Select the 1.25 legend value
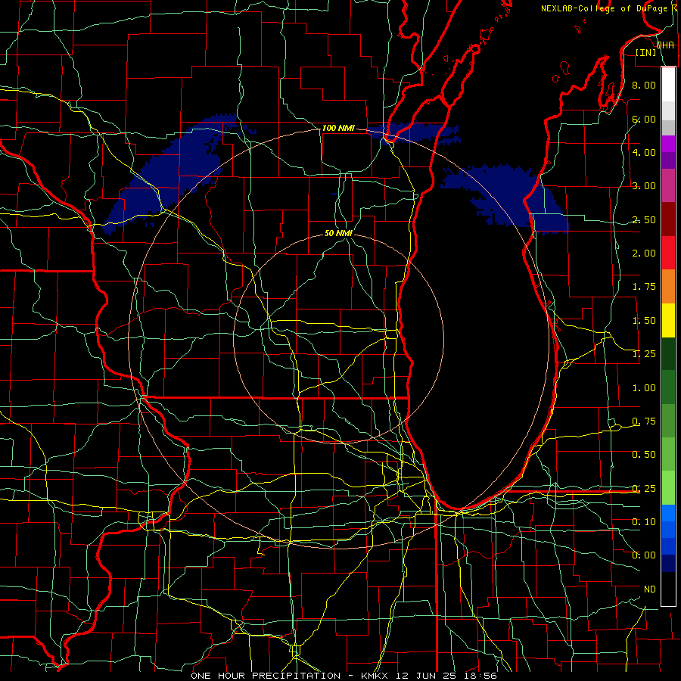Viewport: 681px width, 681px height. pyautogui.click(x=644, y=354)
